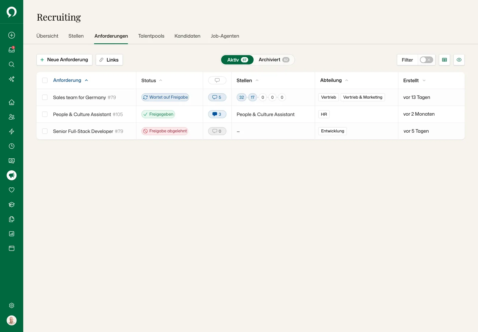
Task: Sort by the Status column chevron
Action: click(161, 80)
